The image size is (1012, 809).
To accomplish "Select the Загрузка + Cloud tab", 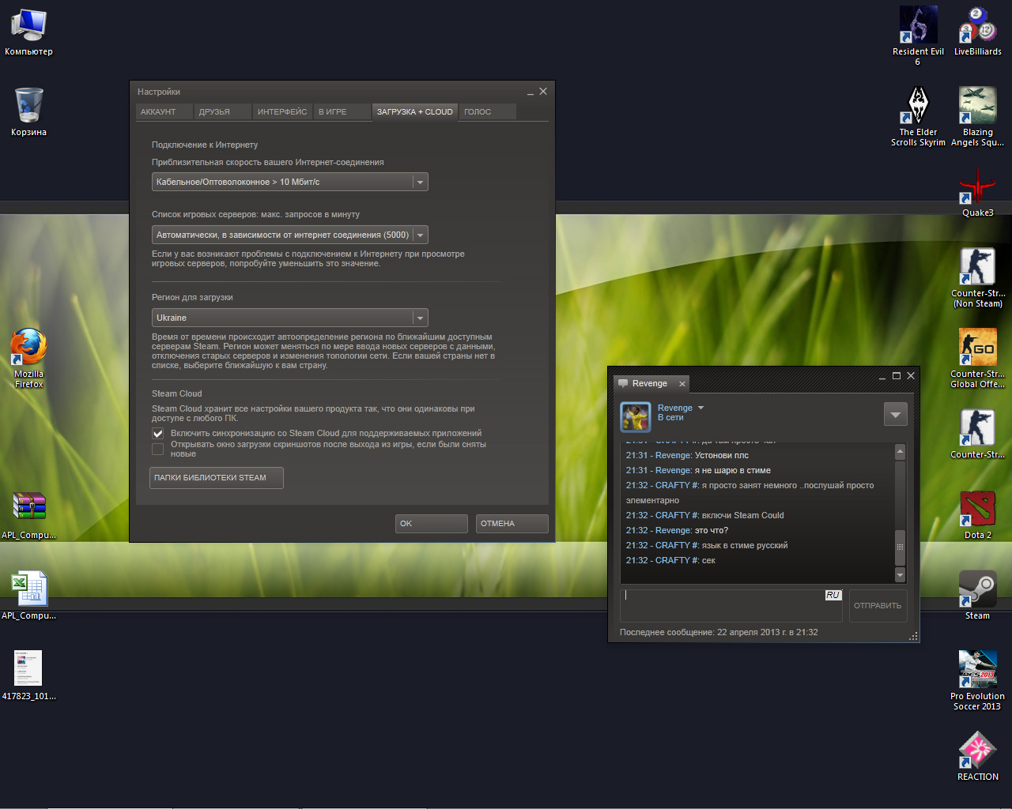I will pyautogui.click(x=415, y=112).
